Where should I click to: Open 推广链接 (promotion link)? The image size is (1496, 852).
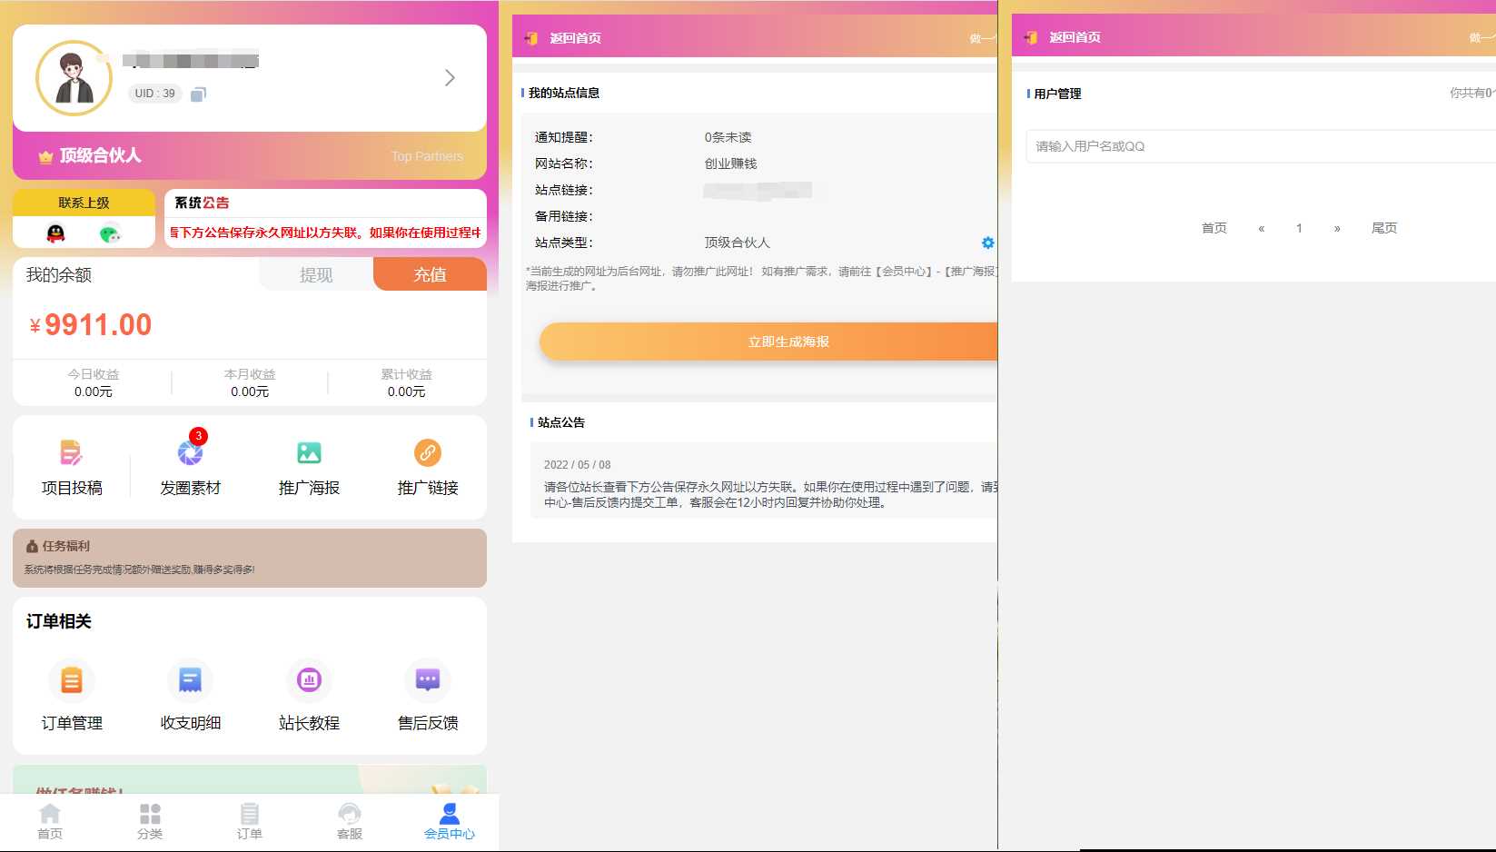point(427,465)
